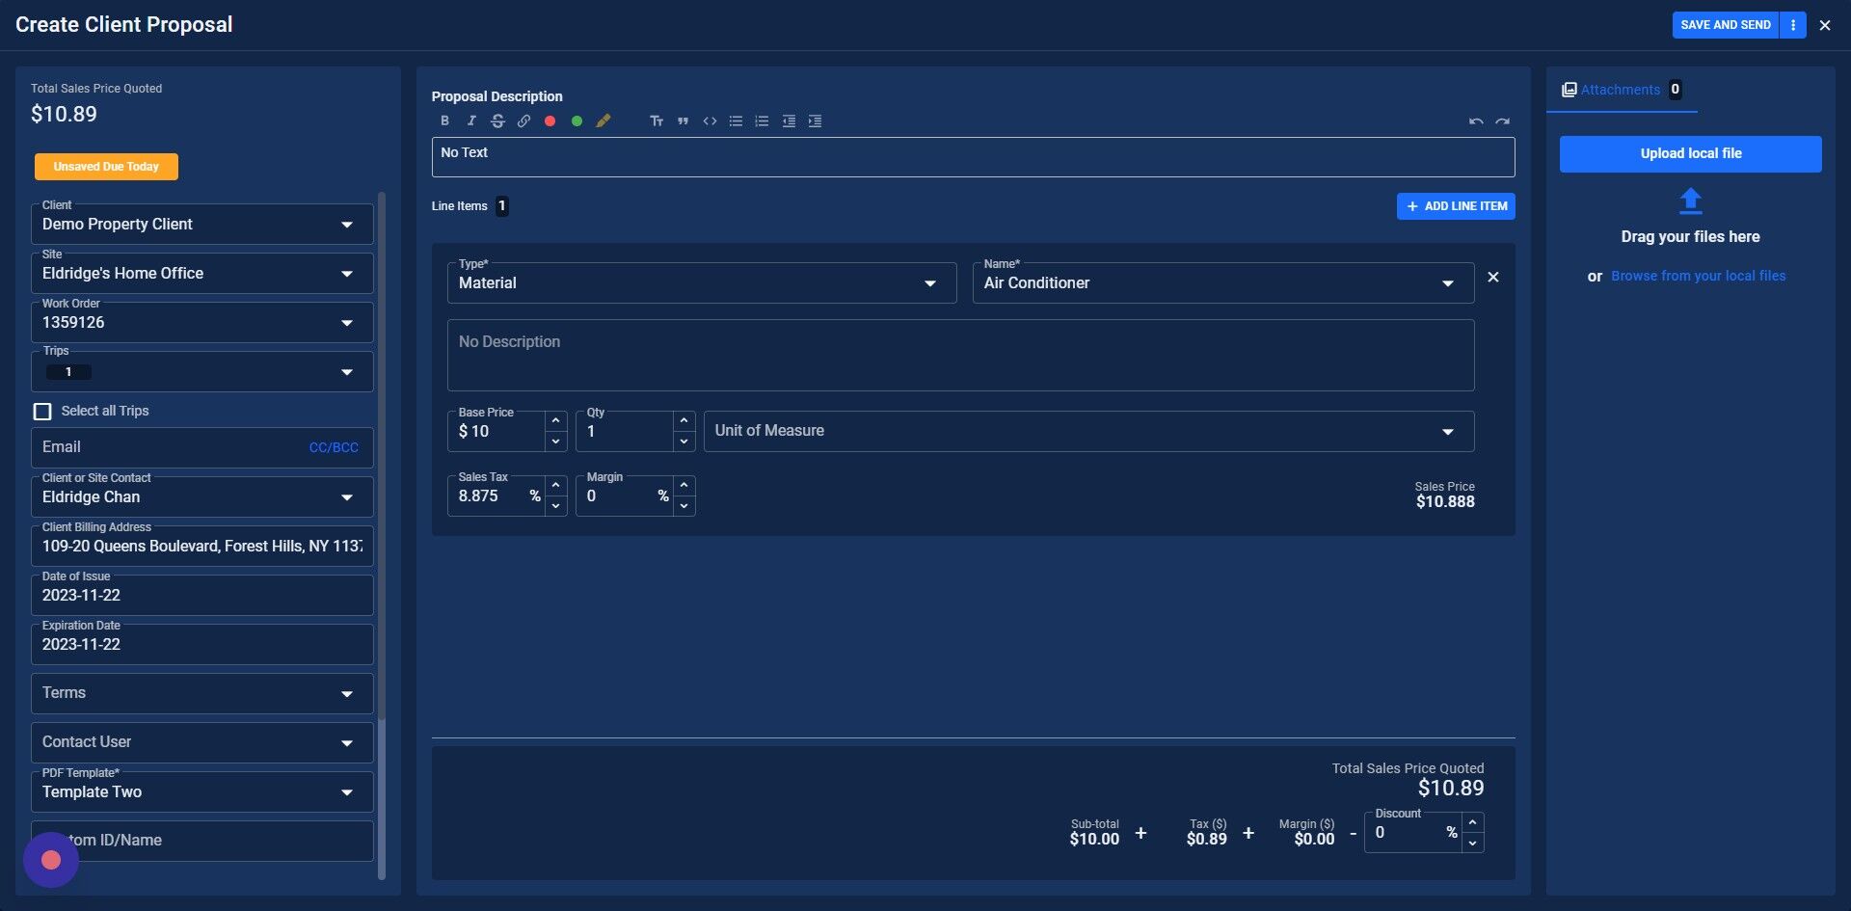Viewport: 1851px width, 911px height.
Task: Click the Unsaved Due Today status badge
Action: click(106, 167)
